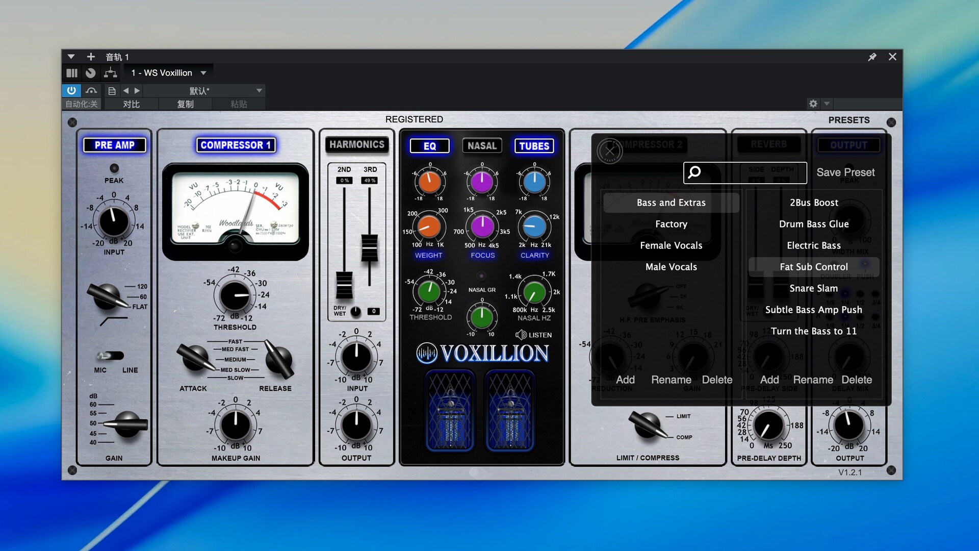Screen dimensions: 979x551
Task: Click the plus add plugin icon
Action: [x=91, y=57]
